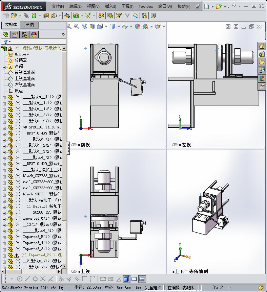This screenshot has height=292, width=267.
Task: Switch to the 装配体 tab
Action: [x=11, y=25]
